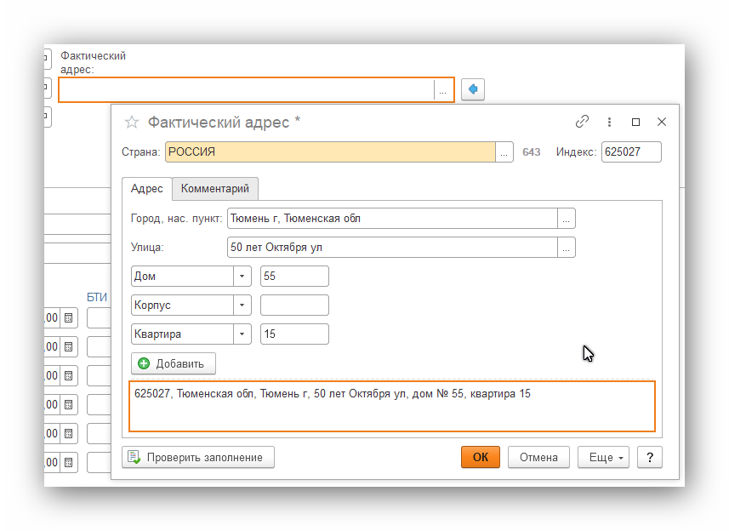
Task: Expand the Дом type dropdown
Action: [x=242, y=277]
